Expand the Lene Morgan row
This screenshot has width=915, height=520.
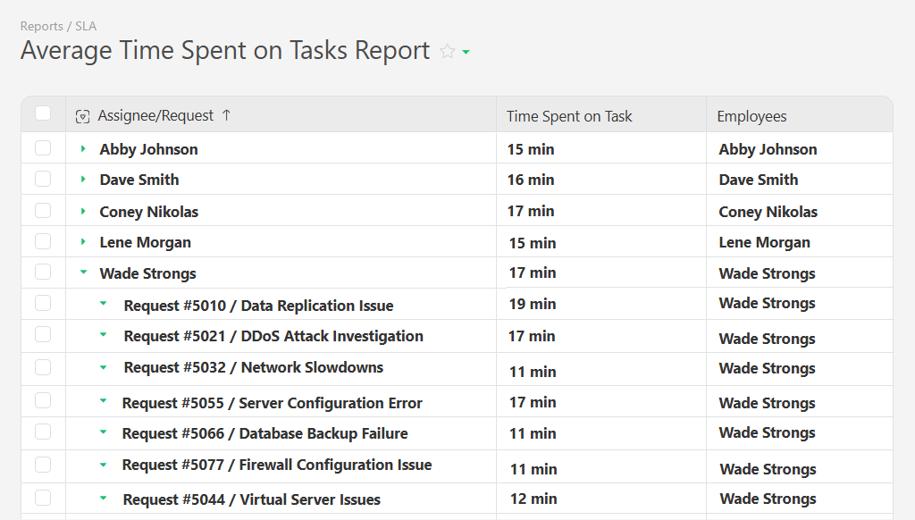tap(83, 242)
